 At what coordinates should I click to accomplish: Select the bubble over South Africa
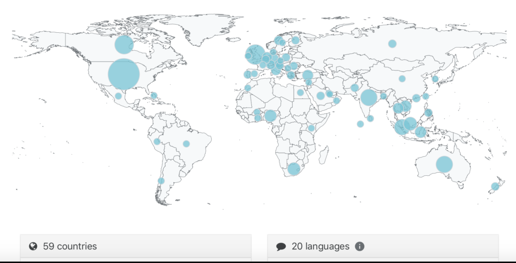click(294, 169)
